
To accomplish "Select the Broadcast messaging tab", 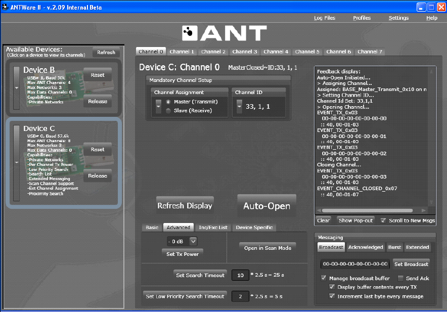I will tap(331, 247).
